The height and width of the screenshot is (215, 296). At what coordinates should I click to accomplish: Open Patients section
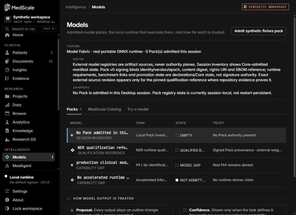tap(29, 53)
